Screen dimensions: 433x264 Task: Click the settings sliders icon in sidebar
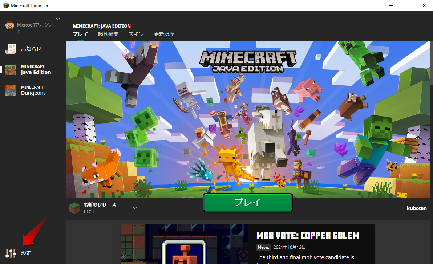[x=11, y=253]
